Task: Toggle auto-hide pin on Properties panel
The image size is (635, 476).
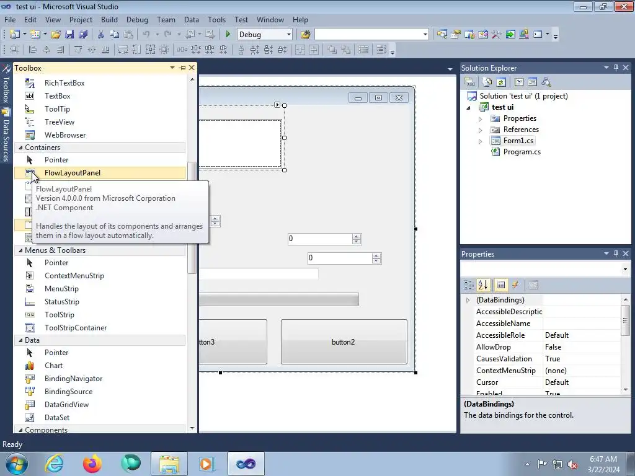Action: click(x=616, y=253)
